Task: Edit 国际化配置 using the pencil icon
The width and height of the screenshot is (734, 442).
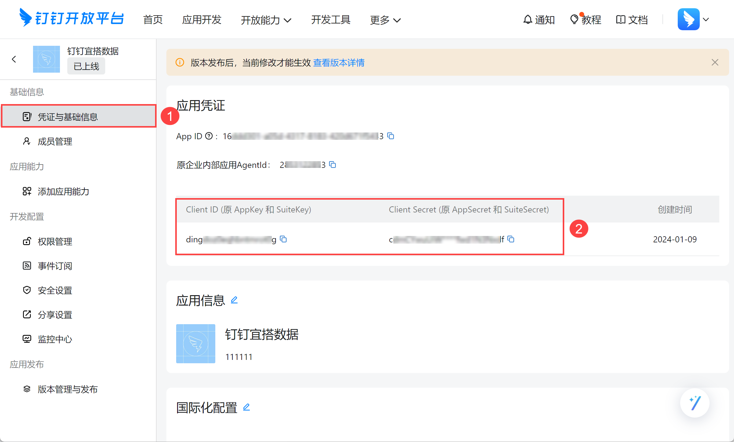Action: point(247,407)
